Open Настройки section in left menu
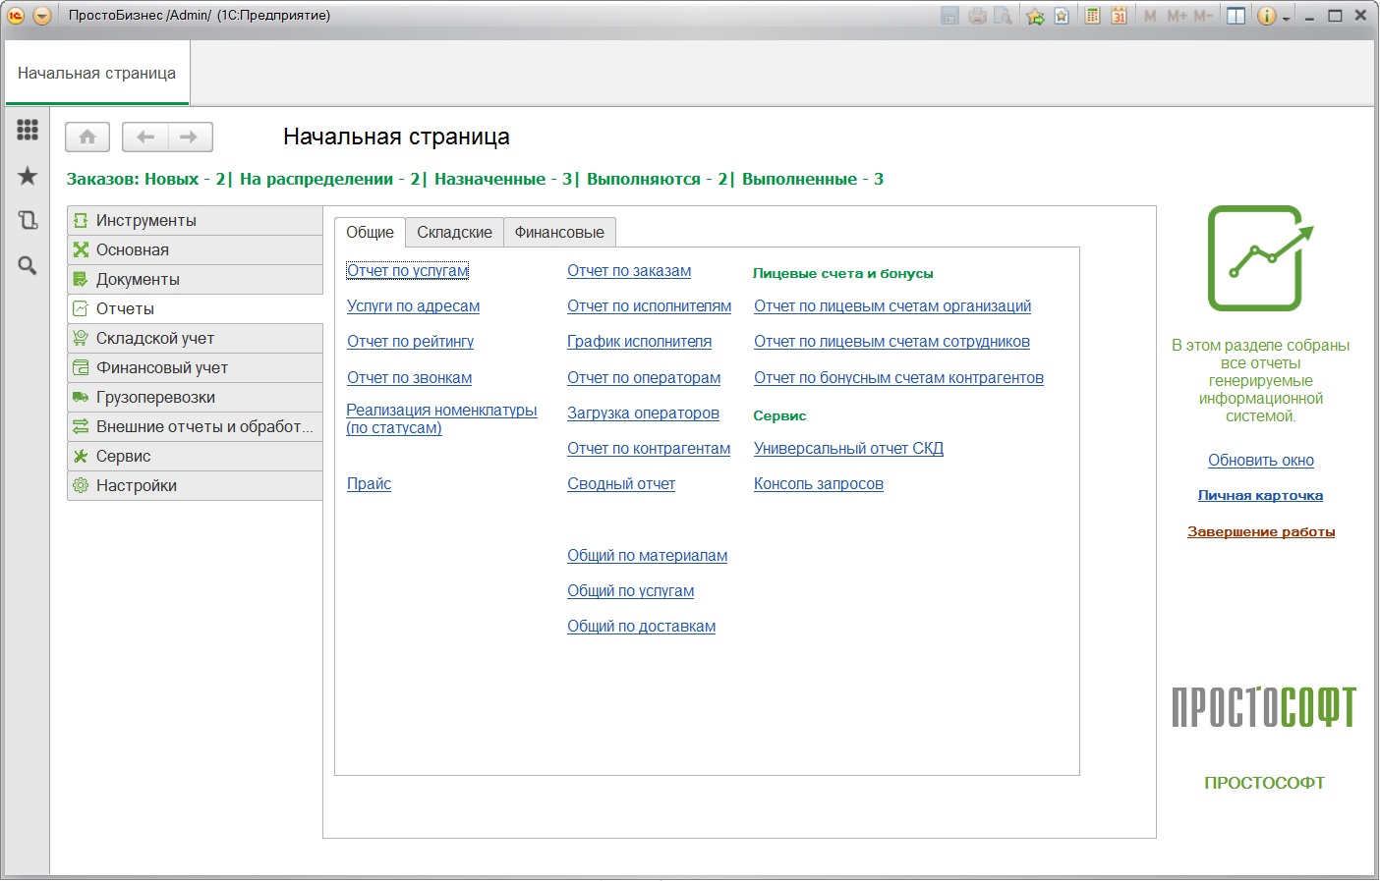This screenshot has width=1380, height=881. pyautogui.click(x=137, y=486)
